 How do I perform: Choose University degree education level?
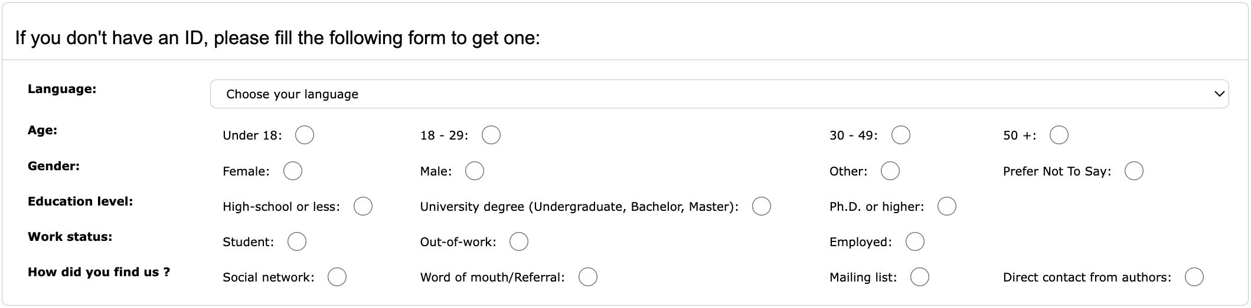tap(762, 206)
